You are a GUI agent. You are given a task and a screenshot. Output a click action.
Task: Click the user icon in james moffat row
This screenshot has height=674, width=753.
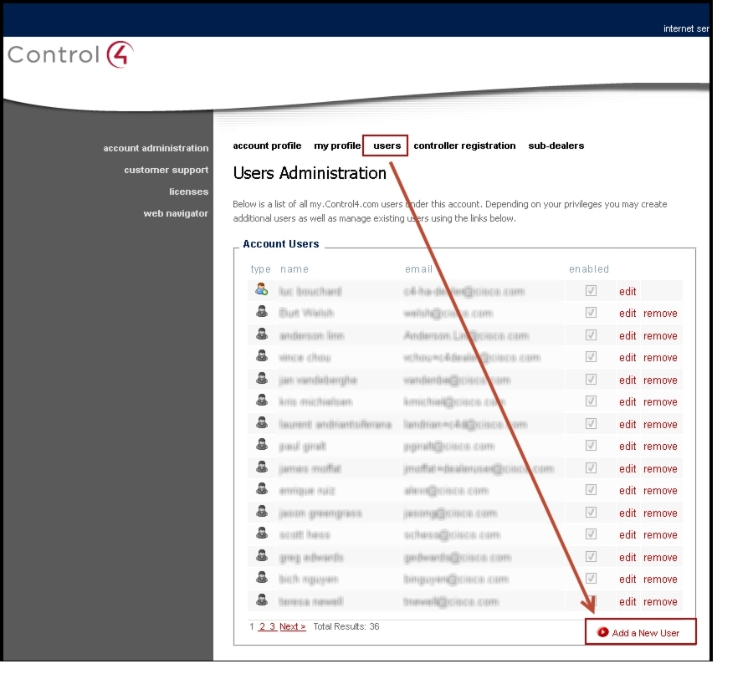point(262,467)
